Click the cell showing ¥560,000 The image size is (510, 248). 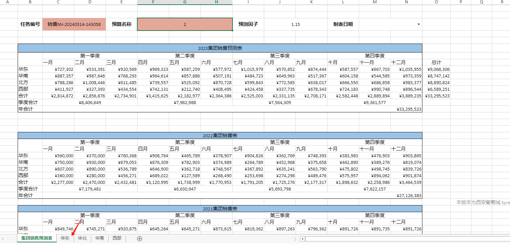[x=58, y=156]
